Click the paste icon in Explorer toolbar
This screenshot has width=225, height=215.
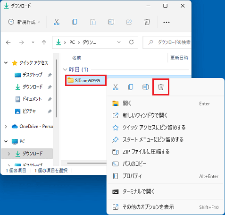click(93, 22)
